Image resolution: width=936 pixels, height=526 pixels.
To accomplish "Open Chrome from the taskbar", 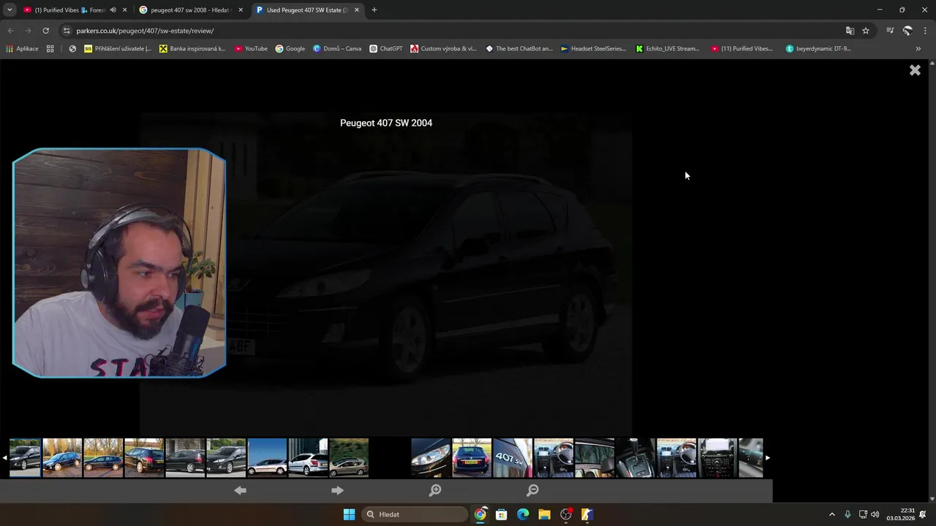I will coord(480,514).
